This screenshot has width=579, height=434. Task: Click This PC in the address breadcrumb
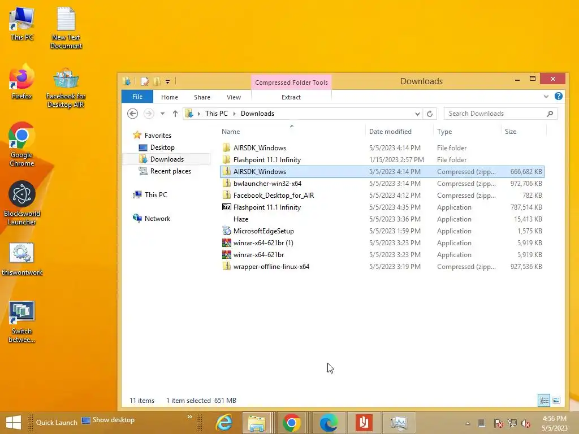point(217,113)
